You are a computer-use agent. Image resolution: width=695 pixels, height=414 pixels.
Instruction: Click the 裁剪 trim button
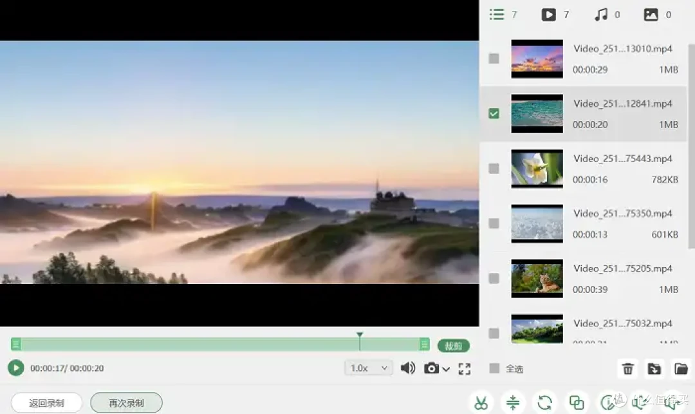(454, 346)
